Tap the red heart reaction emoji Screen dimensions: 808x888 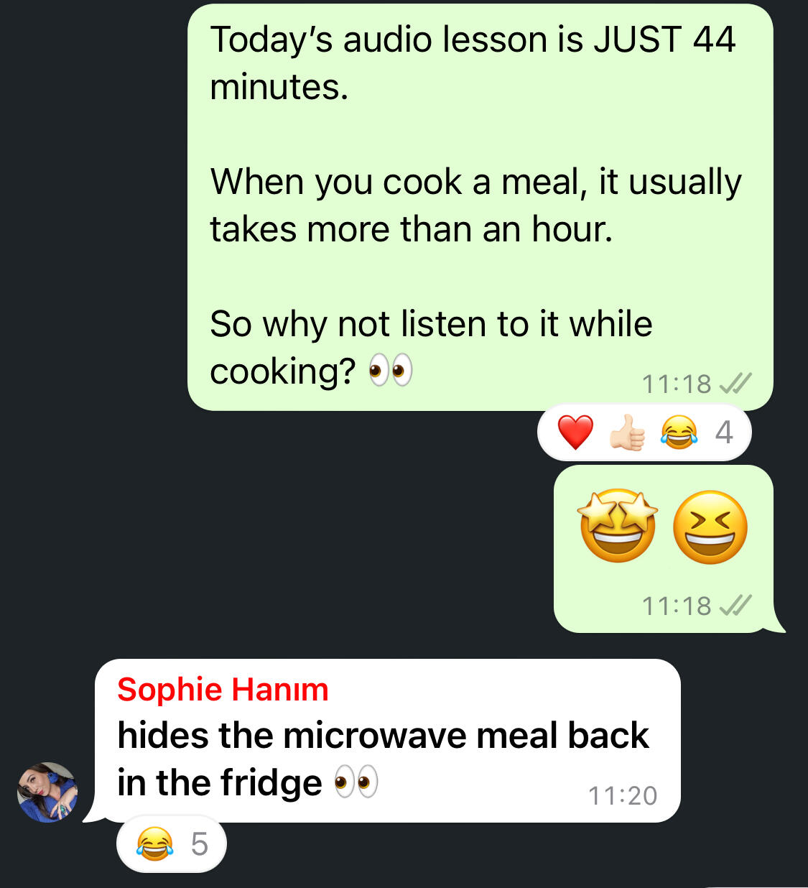(575, 433)
